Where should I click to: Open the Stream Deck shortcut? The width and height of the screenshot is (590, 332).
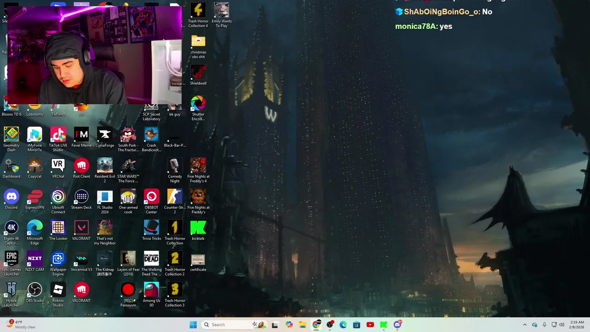[x=82, y=199]
